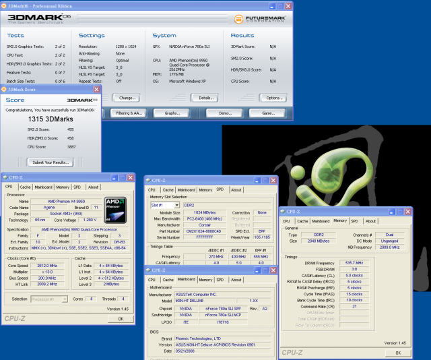Click the Details... system button
Image resolution: width=431 pixels, height=360 pixels.
click(206, 98)
